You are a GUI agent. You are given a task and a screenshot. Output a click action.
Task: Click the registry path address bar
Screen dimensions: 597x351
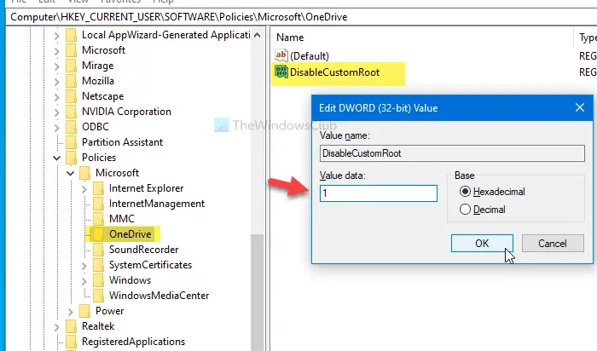coord(301,17)
